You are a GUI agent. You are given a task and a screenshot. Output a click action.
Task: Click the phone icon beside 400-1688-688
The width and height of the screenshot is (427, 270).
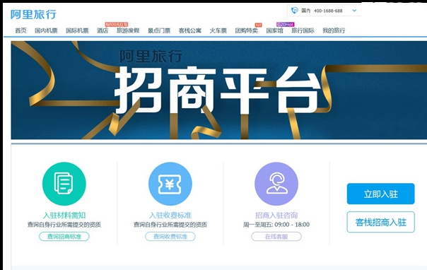[x=294, y=11]
